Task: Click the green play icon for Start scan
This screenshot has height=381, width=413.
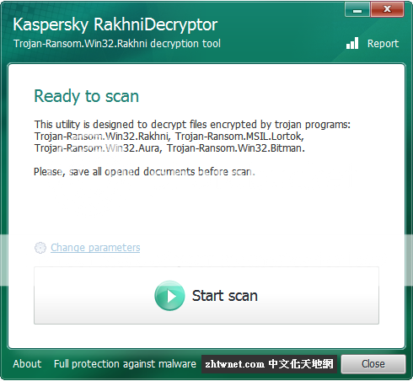Action: (x=169, y=296)
